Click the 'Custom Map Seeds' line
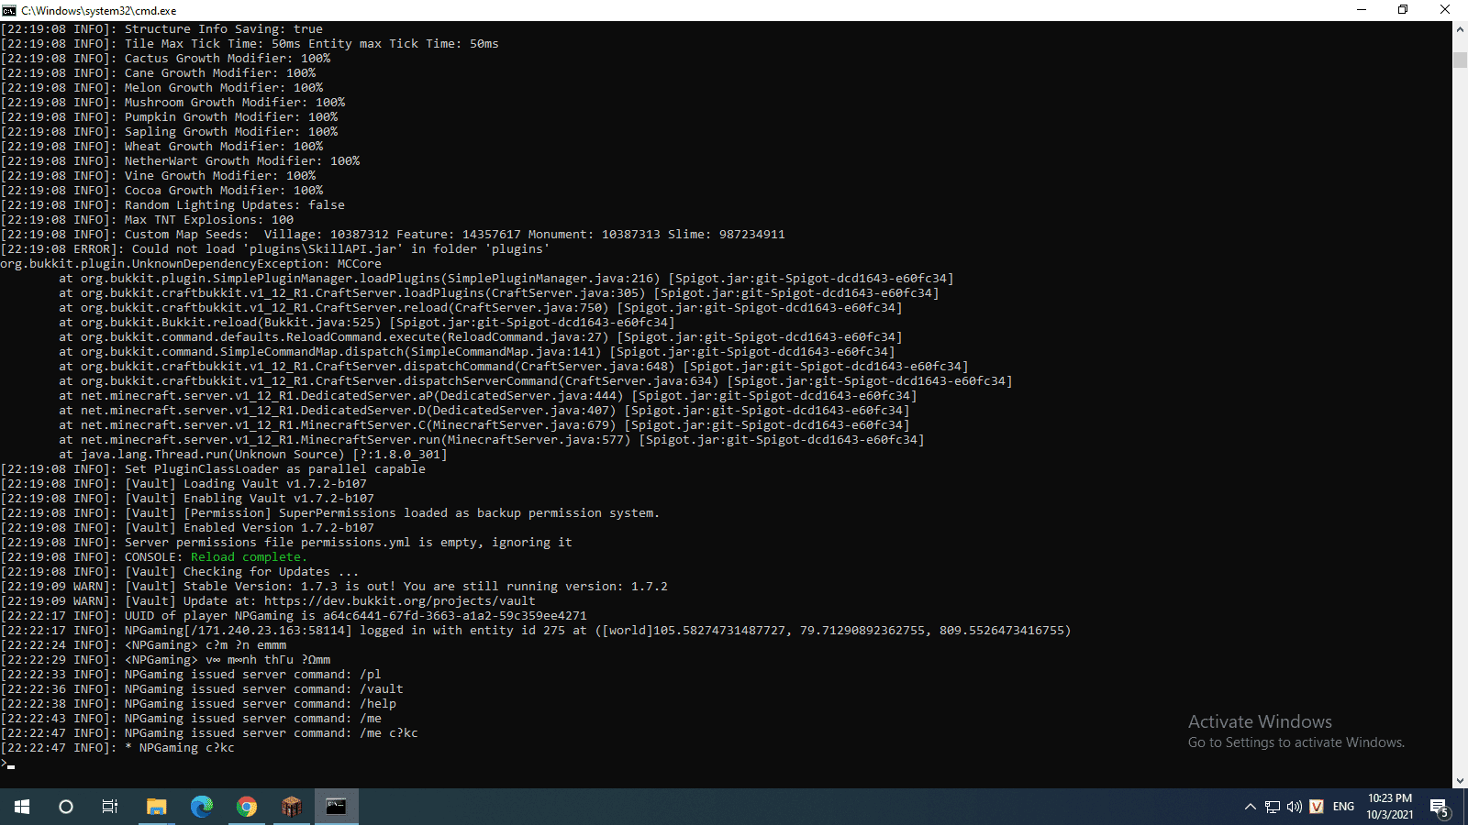The height and width of the screenshot is (825, 1468). 393,235
